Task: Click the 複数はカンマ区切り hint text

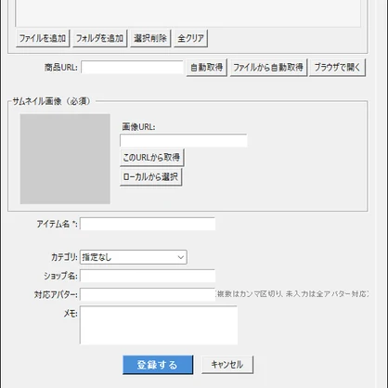Action: click(292, 294)
